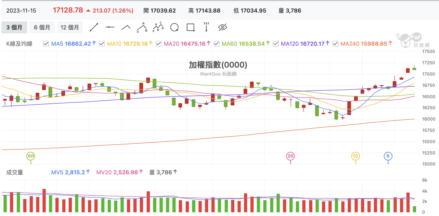
Task: Click the green 60 MA marker
Action: click(x=31, y=156)
